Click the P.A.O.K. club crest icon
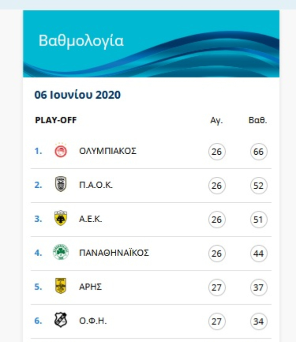The width and height of the screenshot is (296, 342). click(x=61, y=185)
